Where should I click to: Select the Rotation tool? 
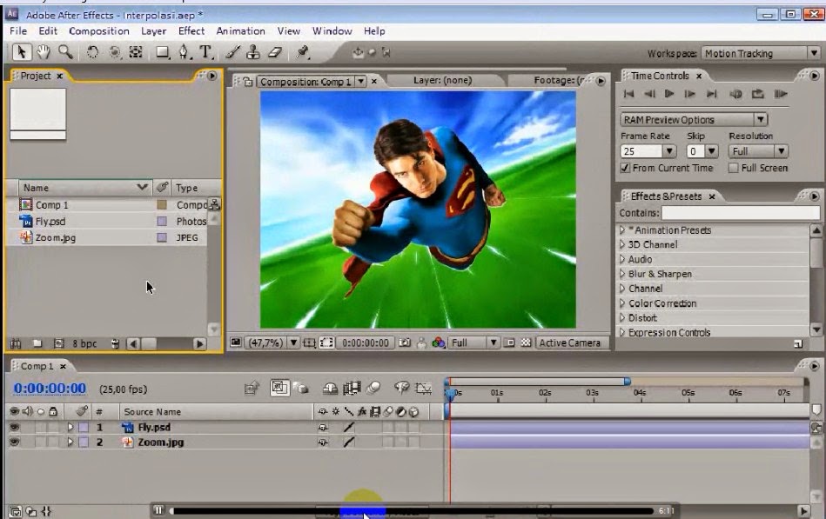pos(92,52)
